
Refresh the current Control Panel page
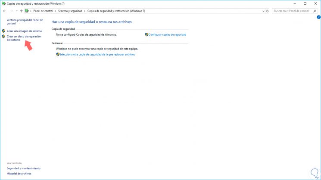click(x=268, y=11)
